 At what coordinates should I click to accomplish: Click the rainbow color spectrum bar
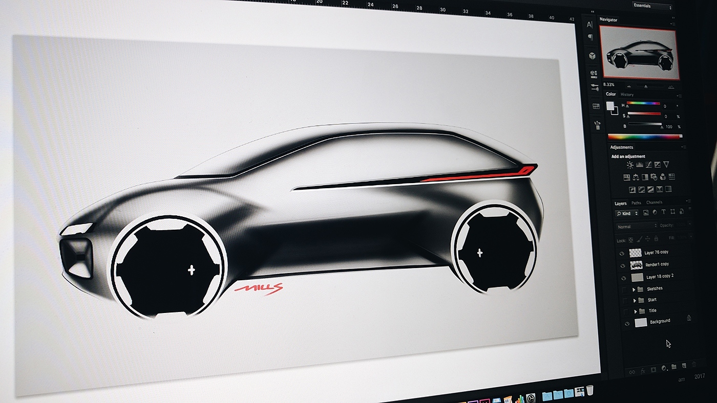click(x=645, y=137)
